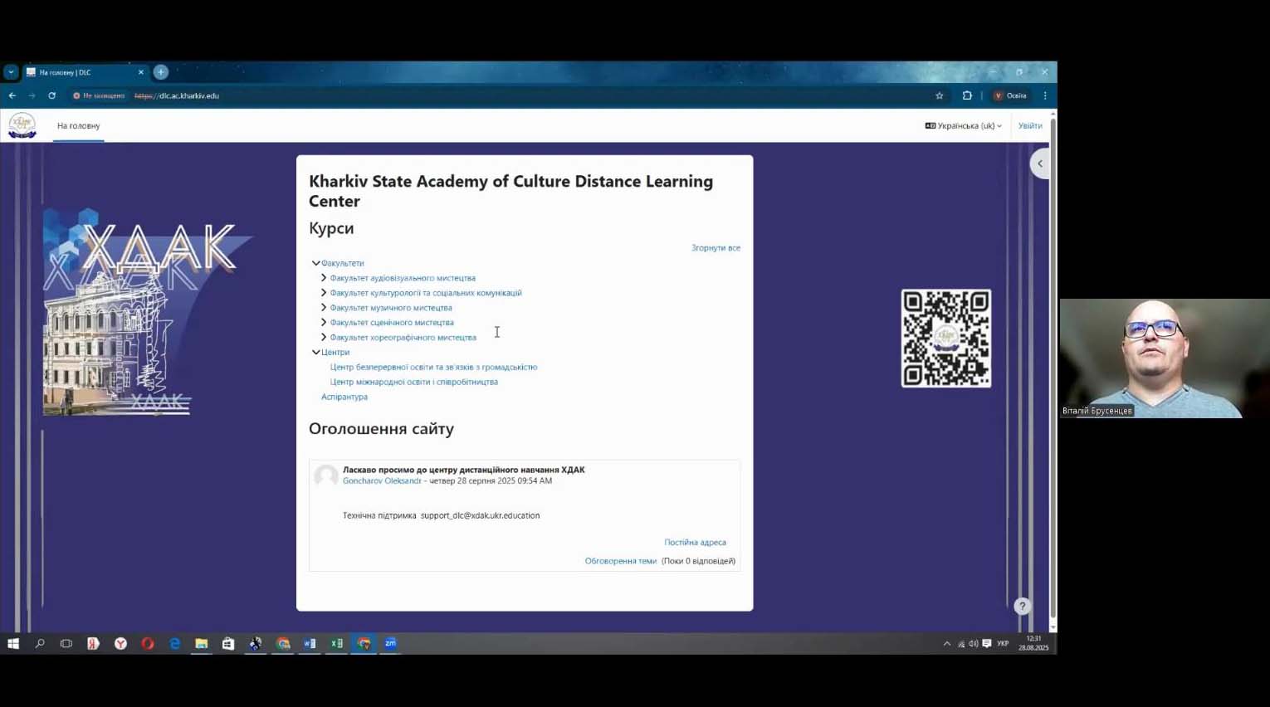1270x707 pixels.
Task: Reload the current page
Action: (51, 95)
